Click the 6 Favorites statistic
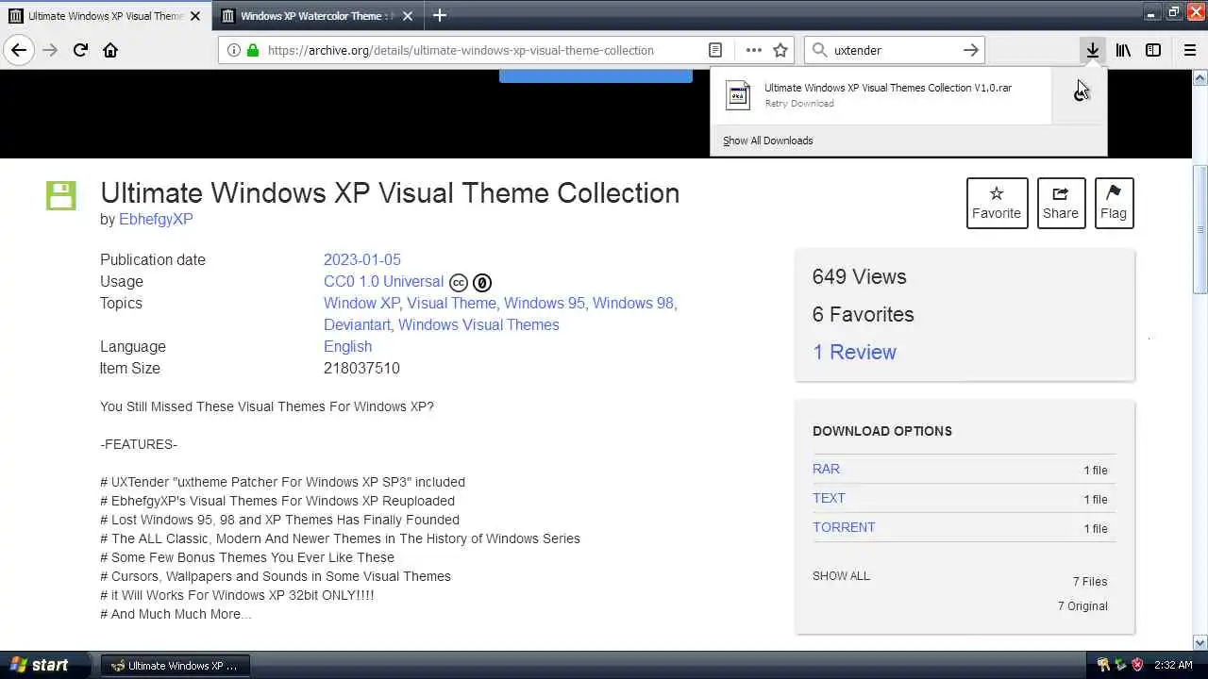Viewport: 1208px width, 679px height. click(863, 314)
